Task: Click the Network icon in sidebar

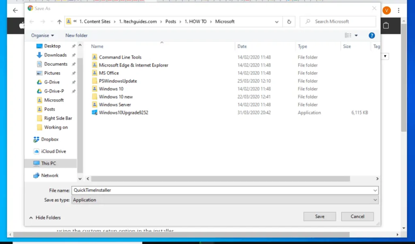Action: (x=37, y=176)
